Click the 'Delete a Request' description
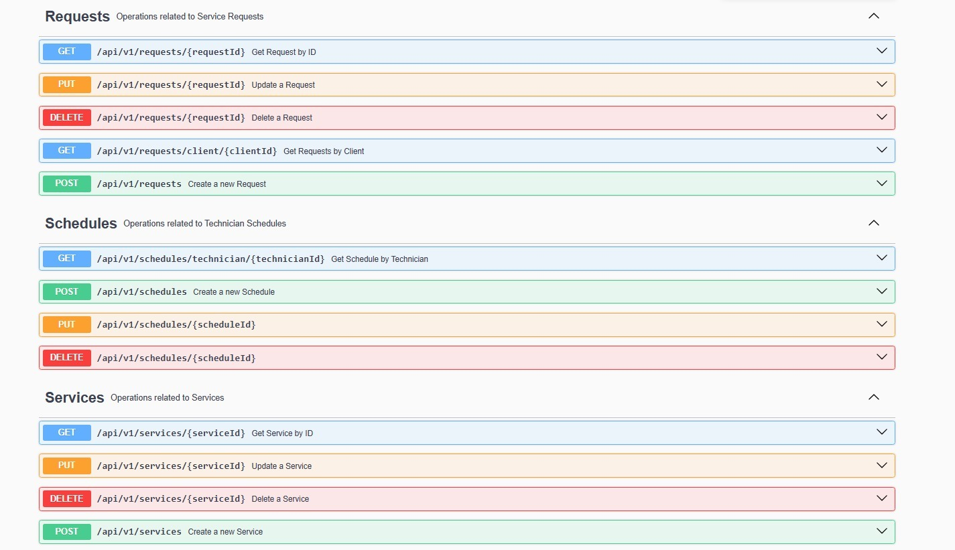Viewport: 955px width, 550px height. tap(281, 118)
